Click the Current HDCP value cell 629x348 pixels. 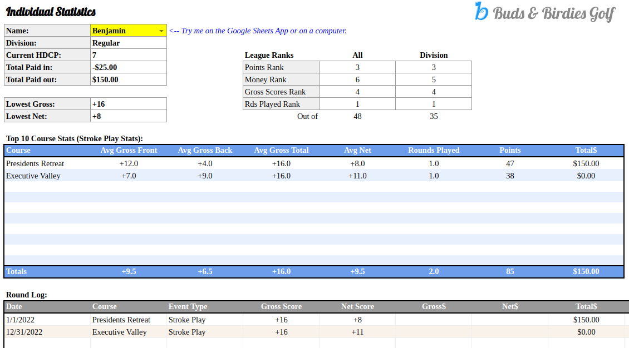click(128, 55)
